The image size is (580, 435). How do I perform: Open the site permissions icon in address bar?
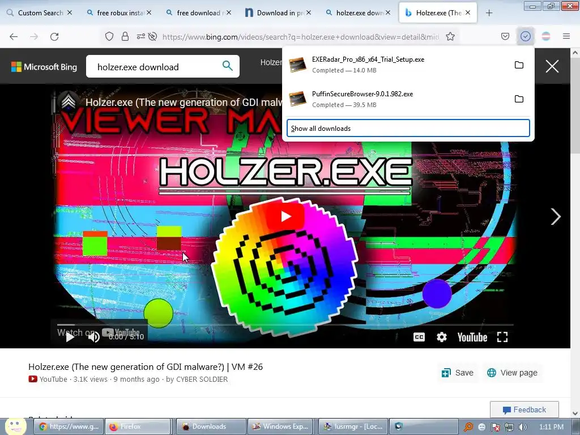click(x=140, y=36)
